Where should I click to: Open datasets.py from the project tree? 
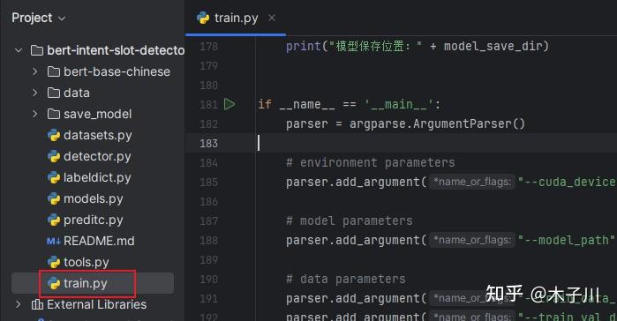click(98, 135)
